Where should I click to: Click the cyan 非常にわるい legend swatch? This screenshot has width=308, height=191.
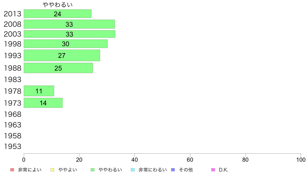[x=133, y=170]
